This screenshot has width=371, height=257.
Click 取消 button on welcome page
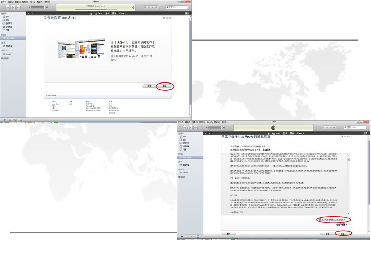tap(149, 86)
